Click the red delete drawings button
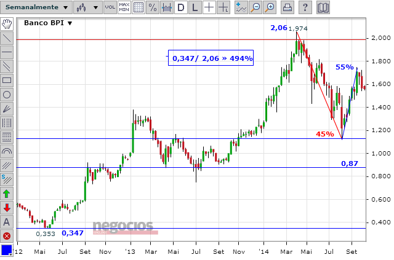The width and height of the screenshot is (394, 260). click(7, 236)
